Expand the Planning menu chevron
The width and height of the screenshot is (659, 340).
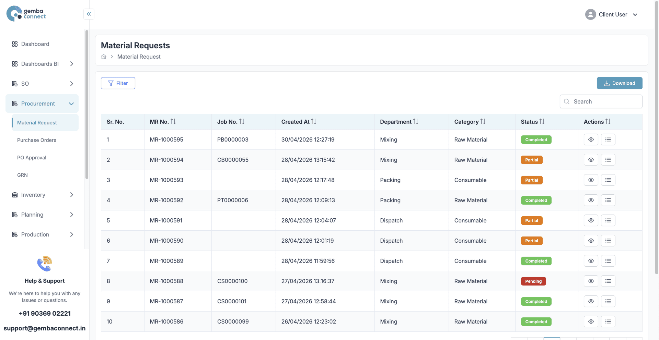coord(71,215)
